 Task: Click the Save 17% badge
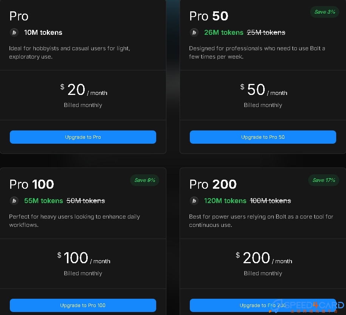pos(324,180)
